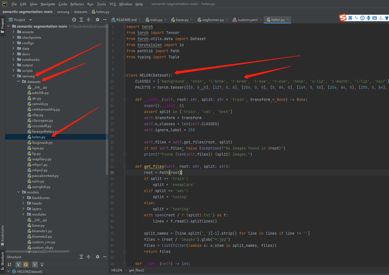Screen dimensions: 389x275
Task: Toggle Autoscroll to Source in Structure
Action: coord(35,264)
